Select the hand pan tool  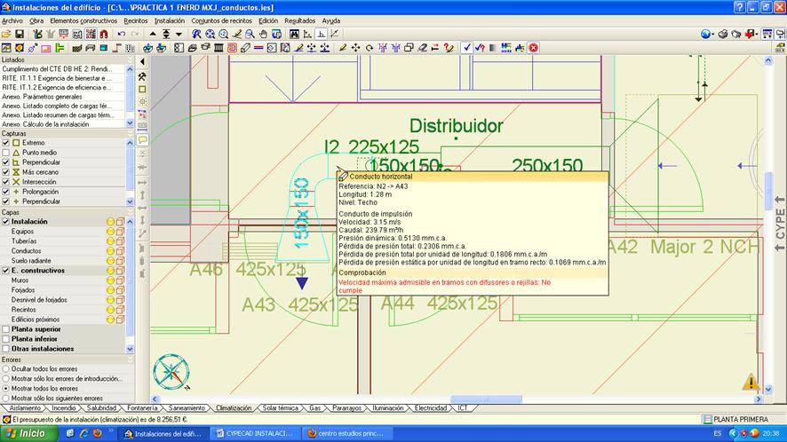[264, 34]
